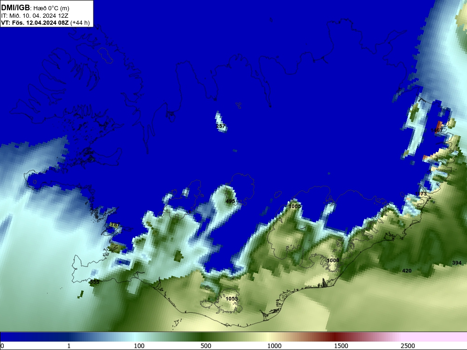Click the '(+44 h)' forecast offset text

point(80,22)
